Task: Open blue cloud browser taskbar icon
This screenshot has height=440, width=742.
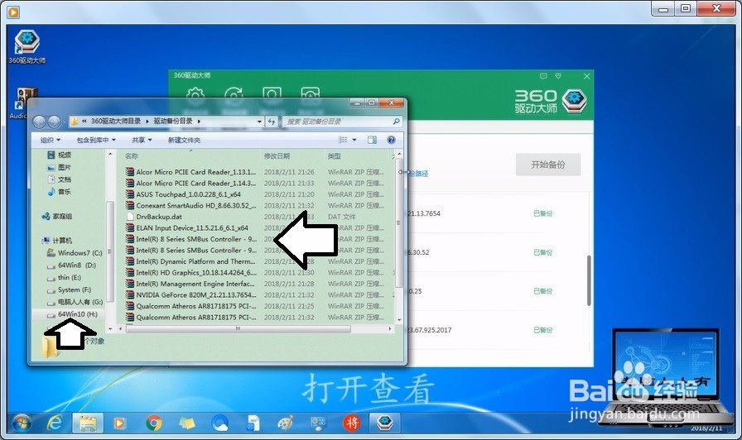Action: click(220, 423)
